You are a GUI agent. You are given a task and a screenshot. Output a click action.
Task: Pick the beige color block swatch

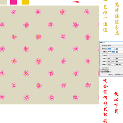(x=3, y=2)
